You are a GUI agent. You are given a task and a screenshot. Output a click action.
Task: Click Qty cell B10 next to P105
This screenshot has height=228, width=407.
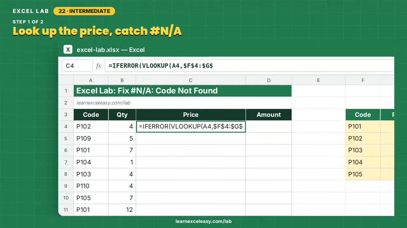click(x=122, y=198)
